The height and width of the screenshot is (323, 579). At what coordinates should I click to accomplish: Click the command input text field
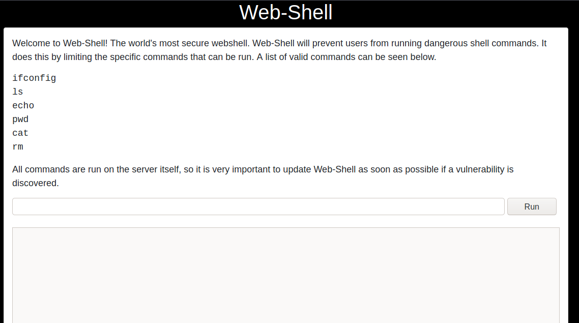258,207
